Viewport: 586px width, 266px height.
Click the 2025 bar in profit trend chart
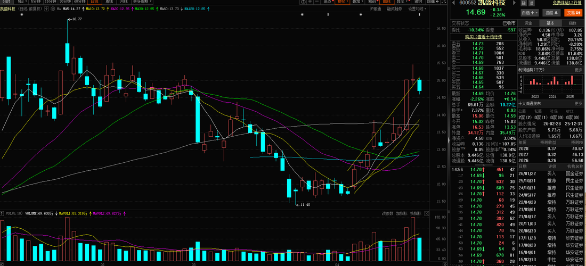(572, 80)
